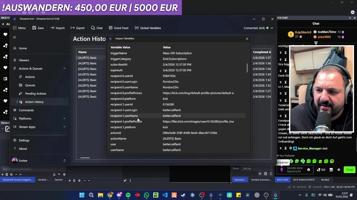
Task: Switch to the StreamUP Scenes Organiser tab
Action: pyautogui.click(x=18, y=180)
